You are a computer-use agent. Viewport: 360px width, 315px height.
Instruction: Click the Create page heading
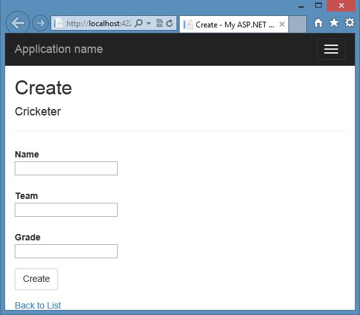pos(43,88)
